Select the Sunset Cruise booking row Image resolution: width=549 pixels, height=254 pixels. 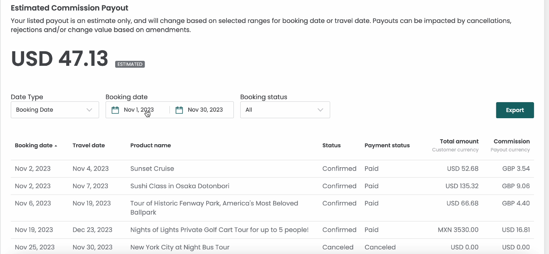[272, 169]
